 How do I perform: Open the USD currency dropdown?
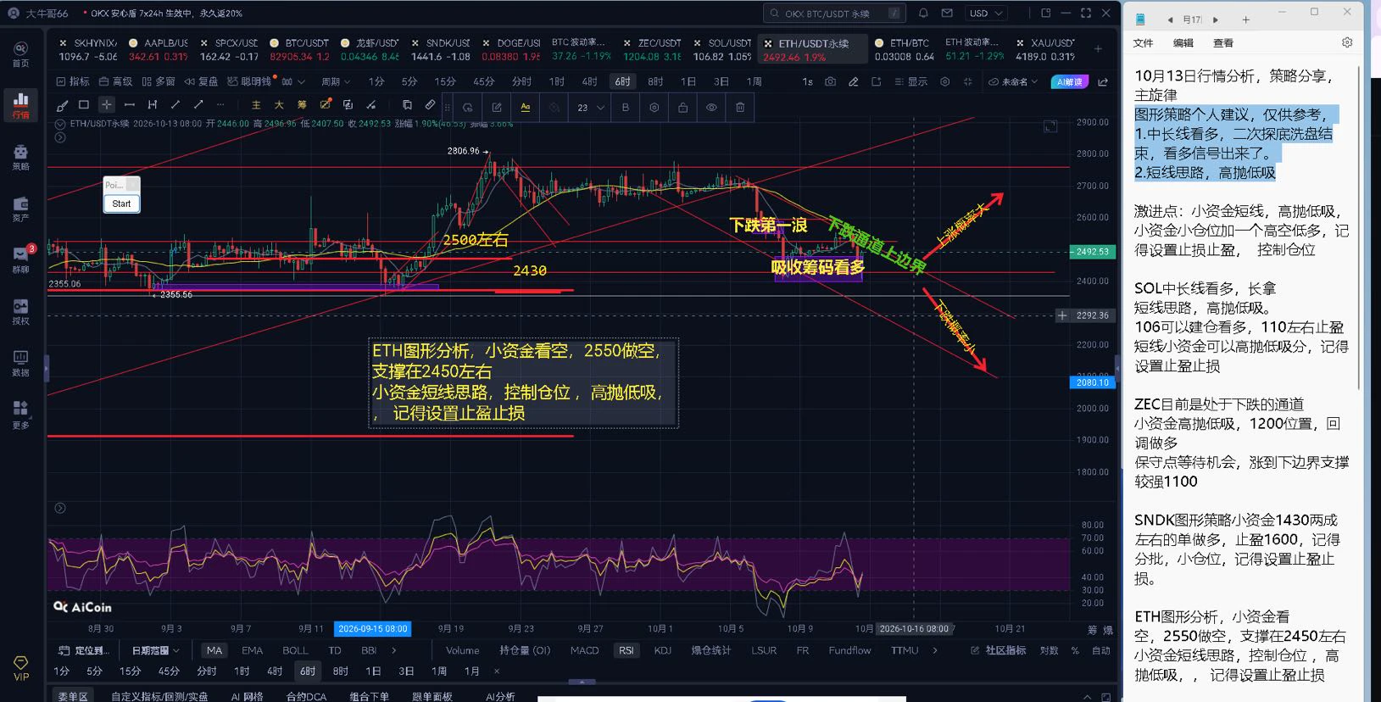click(x=987, y=14)
